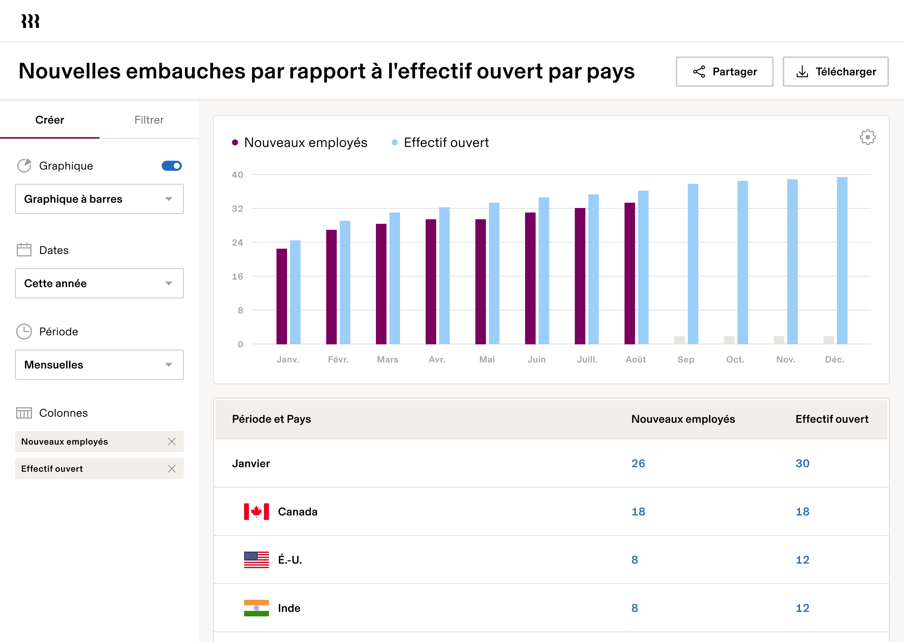Click the Télécharger button
This screenshot has width=904, height=642.
[x=835, y=72]
